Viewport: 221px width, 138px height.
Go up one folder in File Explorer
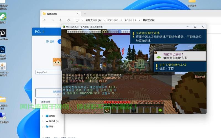[x=60, y=20]
